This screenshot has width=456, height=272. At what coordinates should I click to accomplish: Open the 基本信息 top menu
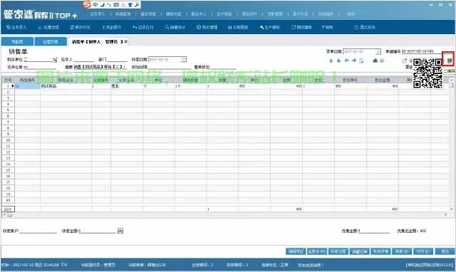click(148, 14)
